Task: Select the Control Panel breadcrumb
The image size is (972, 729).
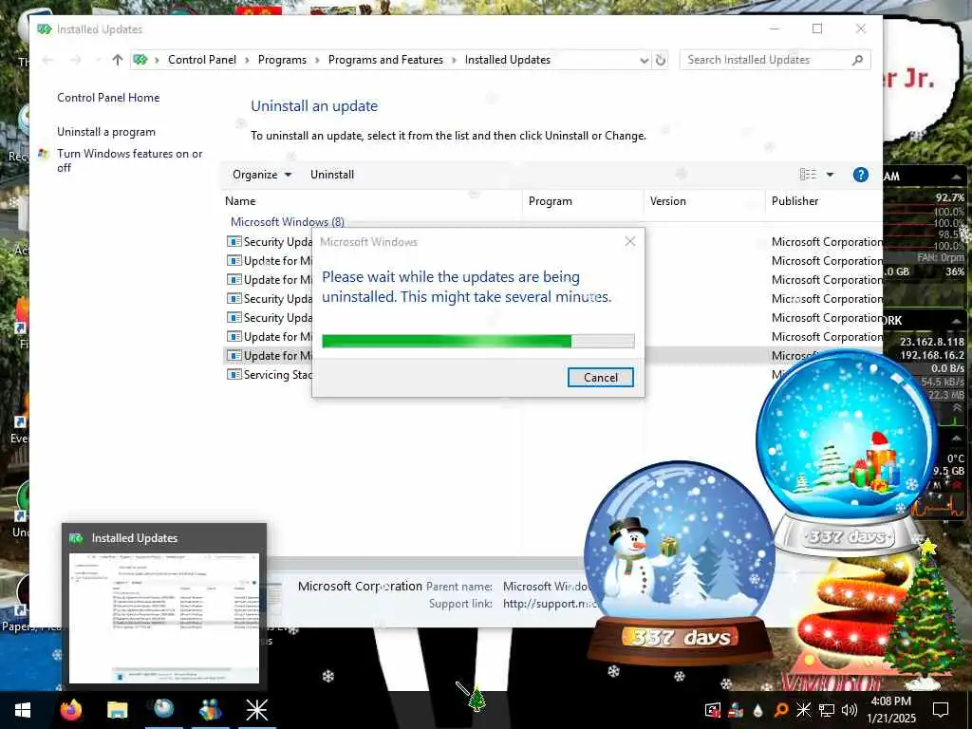Action: tap(202, 60)
